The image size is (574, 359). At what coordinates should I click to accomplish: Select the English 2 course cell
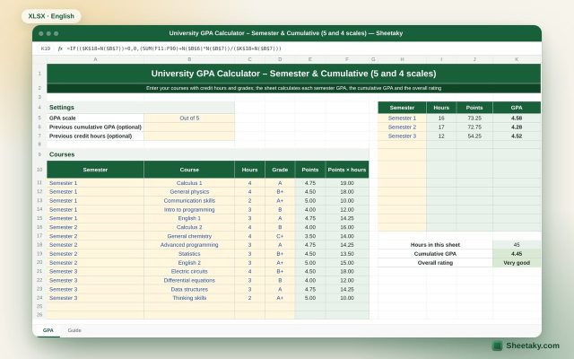(x=189, y=263)
